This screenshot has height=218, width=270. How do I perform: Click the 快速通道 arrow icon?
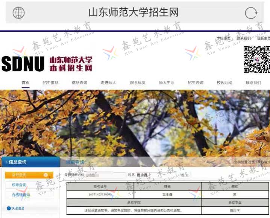[x=9, y=208]
